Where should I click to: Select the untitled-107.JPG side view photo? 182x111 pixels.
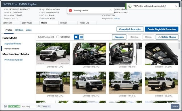click(x=125, y=83)
